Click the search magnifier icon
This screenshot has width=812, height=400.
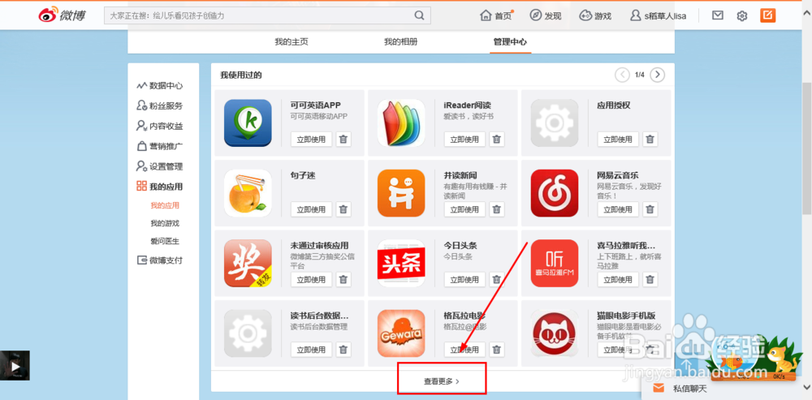point(420,15)
